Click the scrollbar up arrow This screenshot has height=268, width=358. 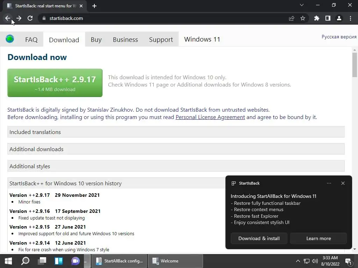pyautogui.click(x=355, y=50)
